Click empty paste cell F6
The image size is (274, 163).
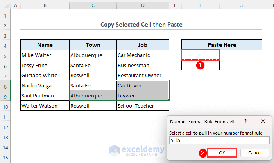pyautogui.click(x=201, y=65)
